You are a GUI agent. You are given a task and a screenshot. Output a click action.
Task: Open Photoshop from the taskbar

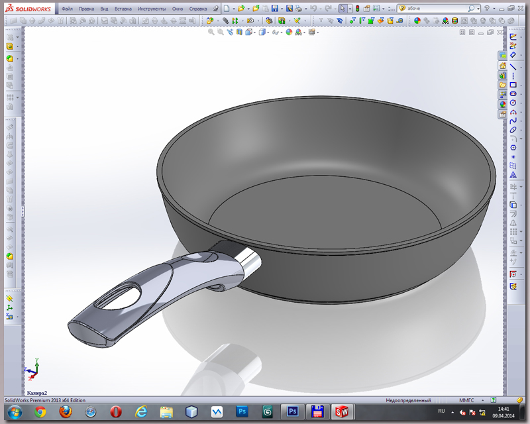242,412
